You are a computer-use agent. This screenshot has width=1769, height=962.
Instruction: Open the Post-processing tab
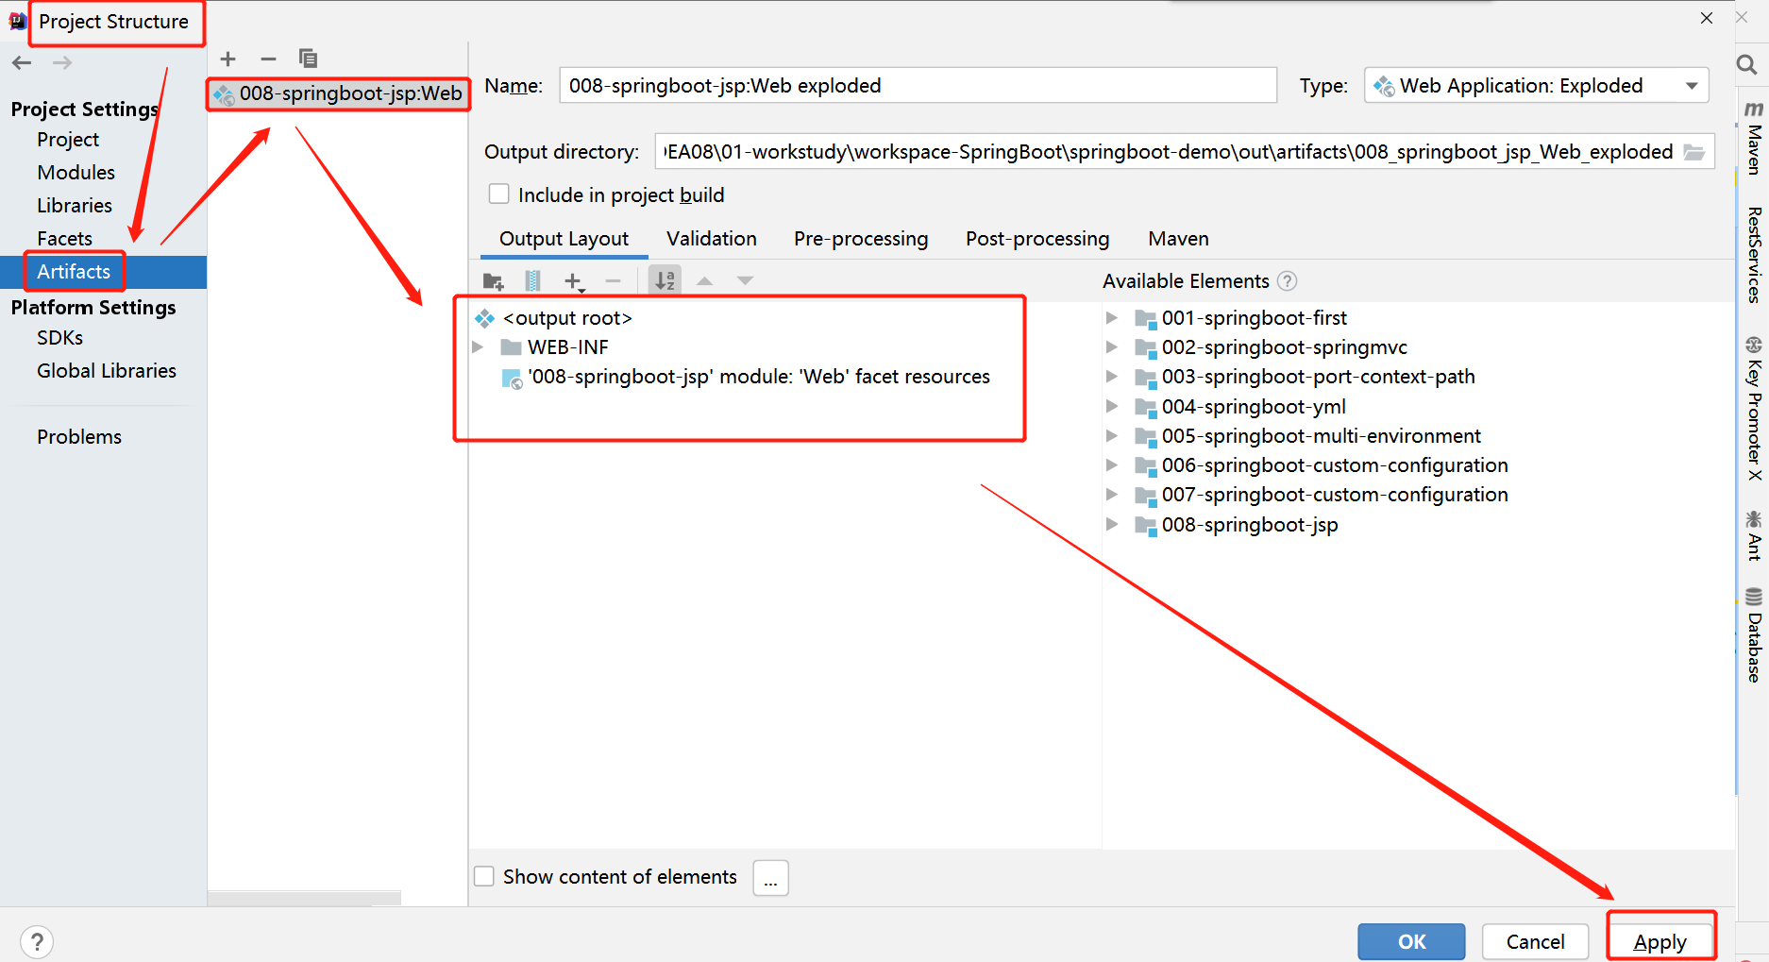[x=1037, y=239]
